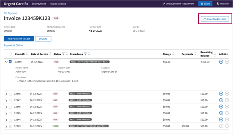Expand details for claim 12343
The width and height of the screenshot is (233, 134).
click(x=6, y=127)
